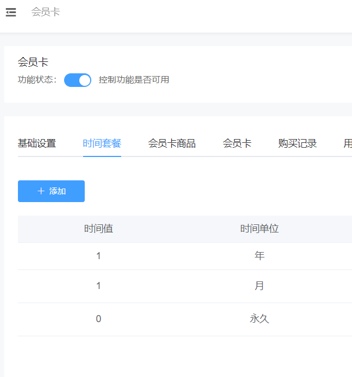Click the 控制功能是否可用 description text
The width and height of the screenshot is (352, 377).
click(x=134, y=80)
